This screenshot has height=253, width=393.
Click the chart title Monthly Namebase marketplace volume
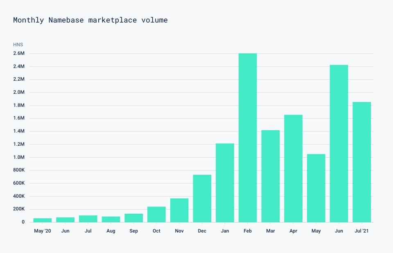(90, 20)
